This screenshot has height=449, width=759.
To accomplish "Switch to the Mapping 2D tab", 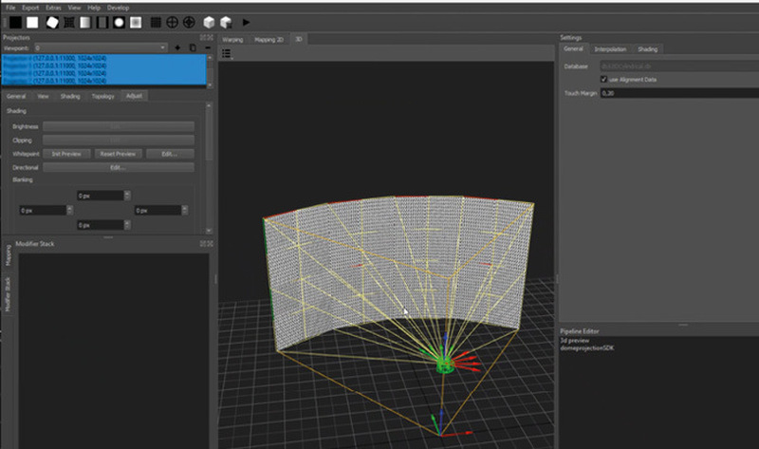I will (x=268, y=39).
